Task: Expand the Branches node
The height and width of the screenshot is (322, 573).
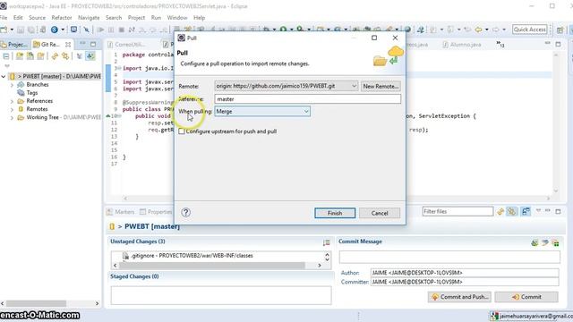Action: 12,85
